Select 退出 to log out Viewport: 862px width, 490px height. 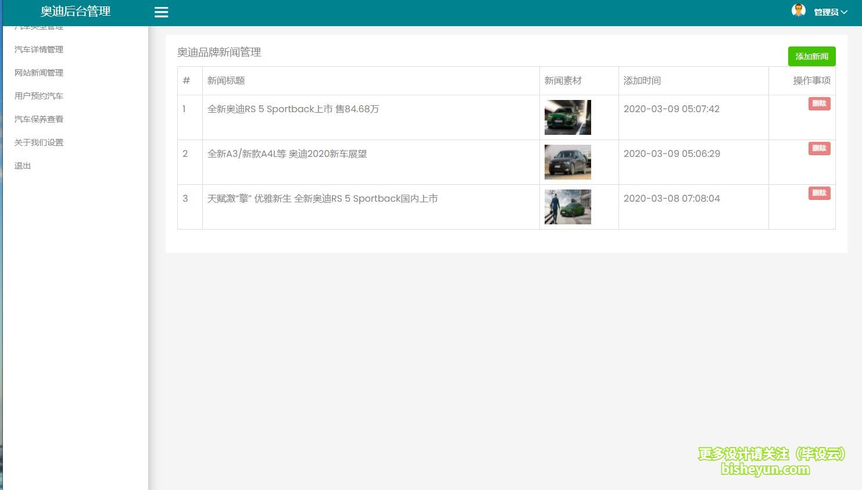[23, 166]
